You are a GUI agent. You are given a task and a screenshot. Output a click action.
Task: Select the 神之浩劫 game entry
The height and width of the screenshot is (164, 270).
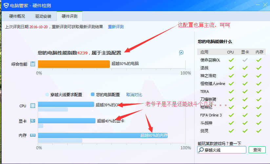[208, 76]
